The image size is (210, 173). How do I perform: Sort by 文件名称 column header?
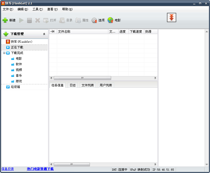point(82,32)
